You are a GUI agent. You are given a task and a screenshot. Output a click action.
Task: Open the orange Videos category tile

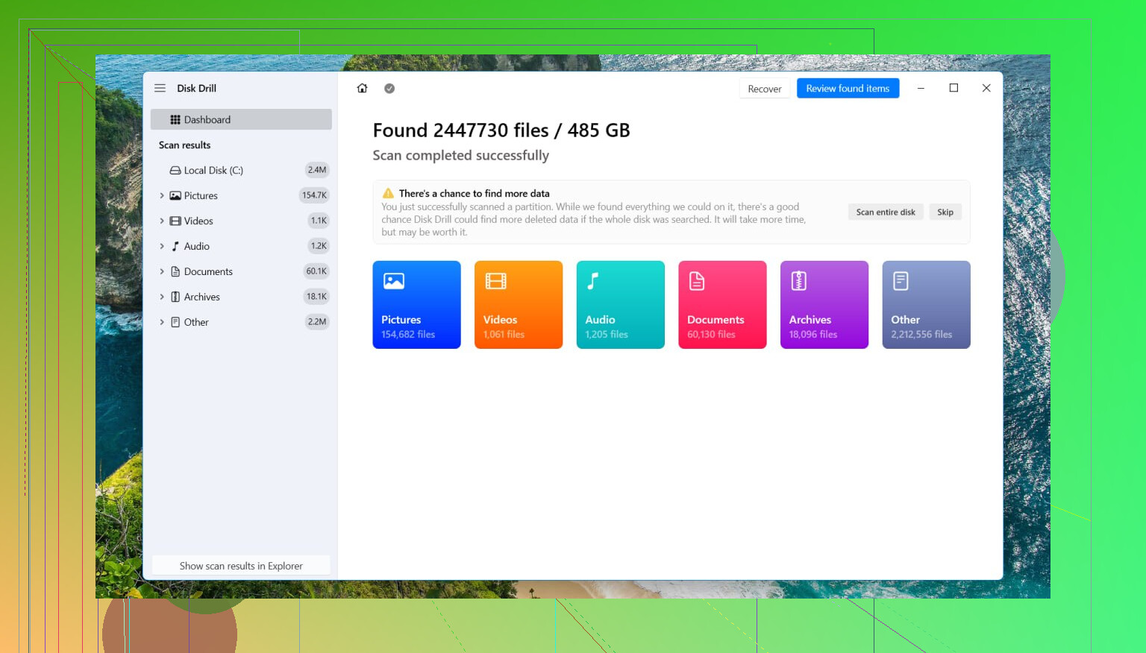pos(519,304)
